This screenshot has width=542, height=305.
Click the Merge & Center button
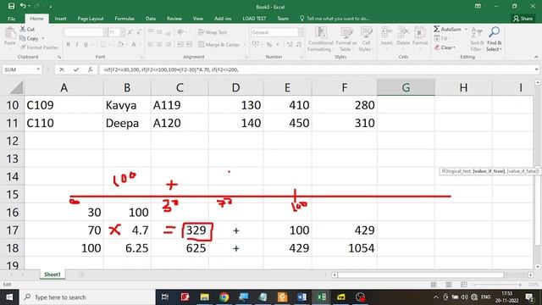point(219,45)
